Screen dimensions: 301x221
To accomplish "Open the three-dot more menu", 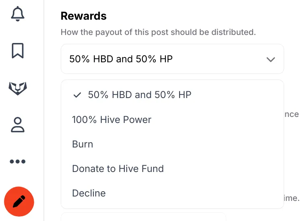I will click(x=18, y=162).
